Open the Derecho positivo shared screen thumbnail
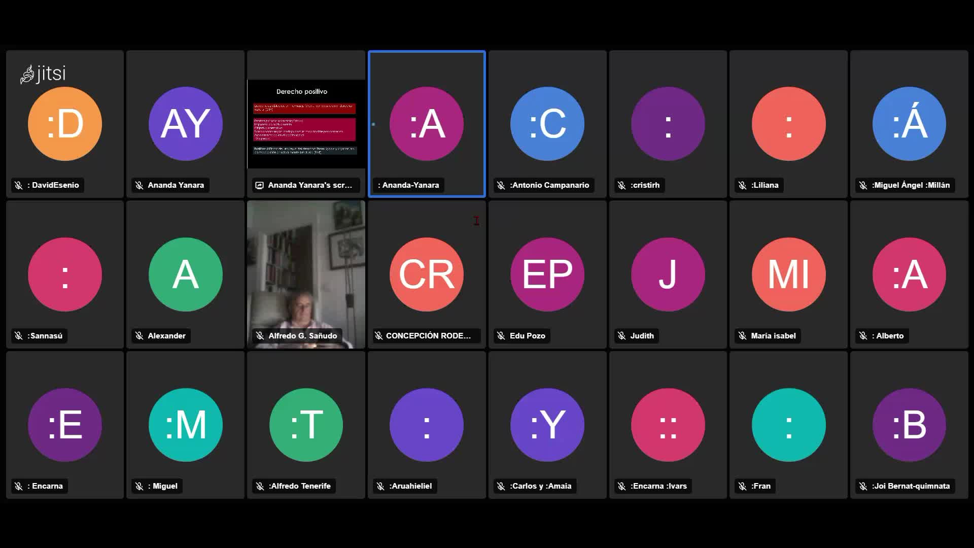The height and width of the screenshot is (548, 974). pyautogui.click(x=306, y=124)
